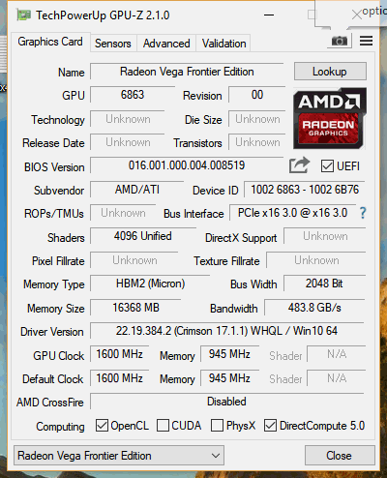Toggle the UEFI checkbox
Image resolution: width=387 pixels, height=478 pixels.
[x=327, y=166]
